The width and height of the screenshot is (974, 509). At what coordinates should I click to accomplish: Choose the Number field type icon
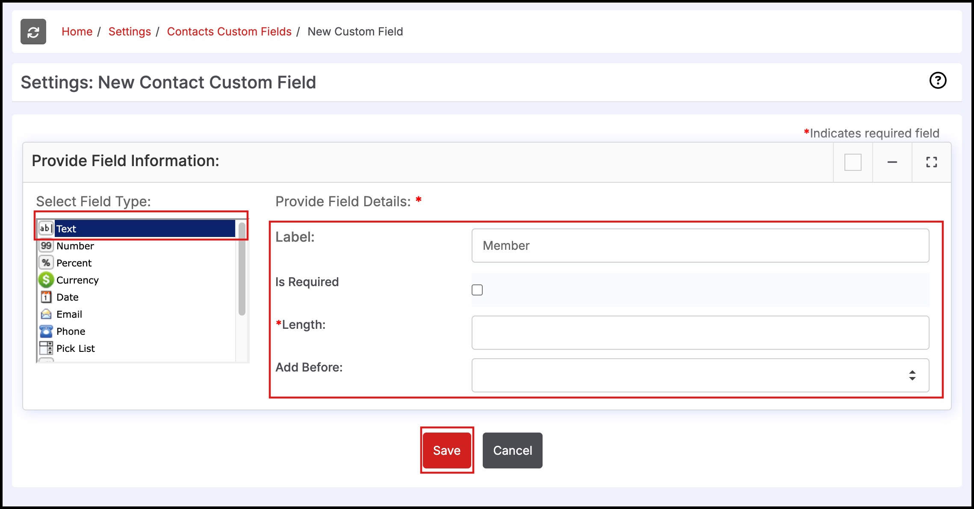point(46,246)
